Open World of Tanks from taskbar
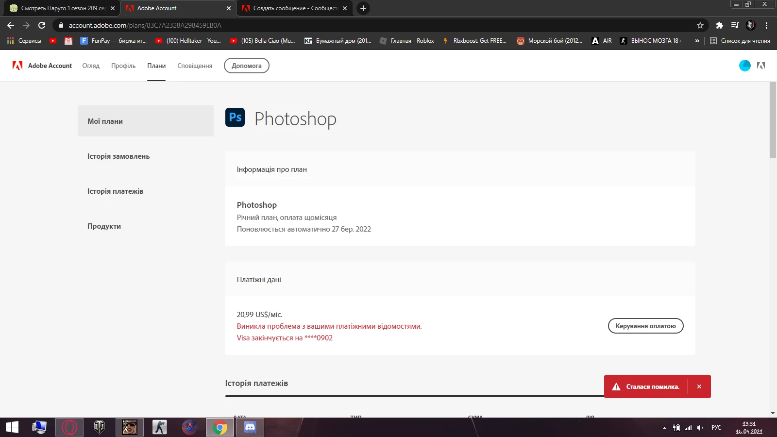The image size is (777, 437). tap(100, 427)
